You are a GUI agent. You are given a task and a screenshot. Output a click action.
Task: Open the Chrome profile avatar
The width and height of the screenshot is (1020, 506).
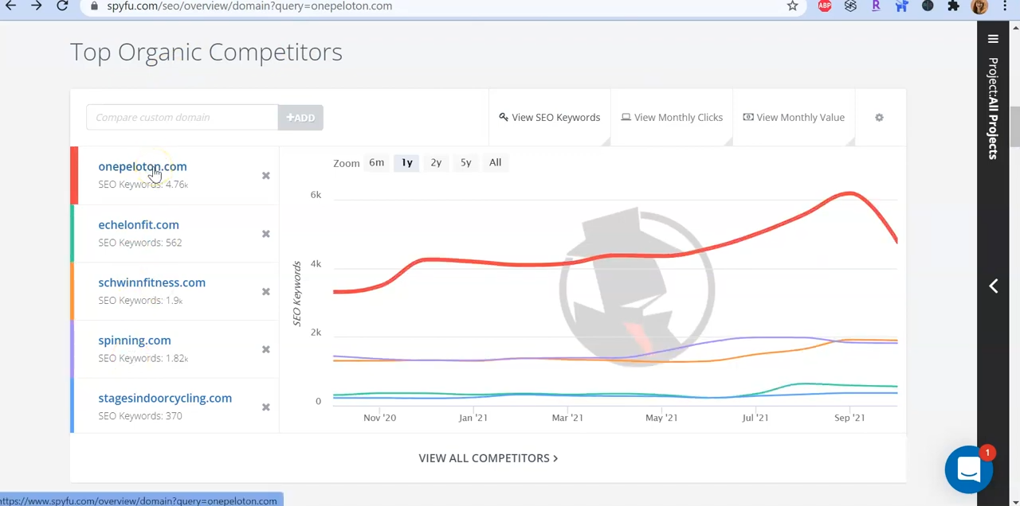(979, 6)
